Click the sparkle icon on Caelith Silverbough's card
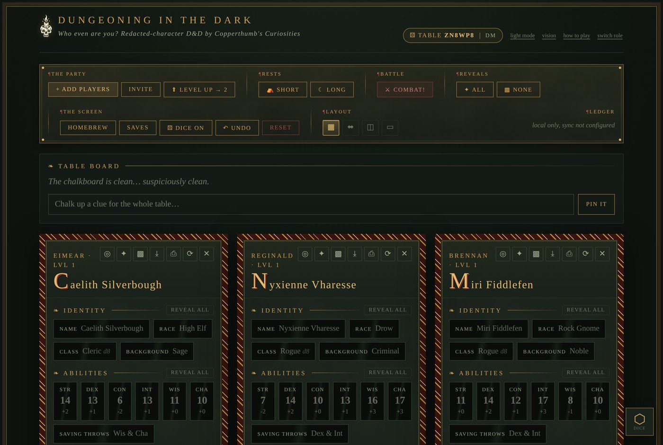 (x=124, y=254)
